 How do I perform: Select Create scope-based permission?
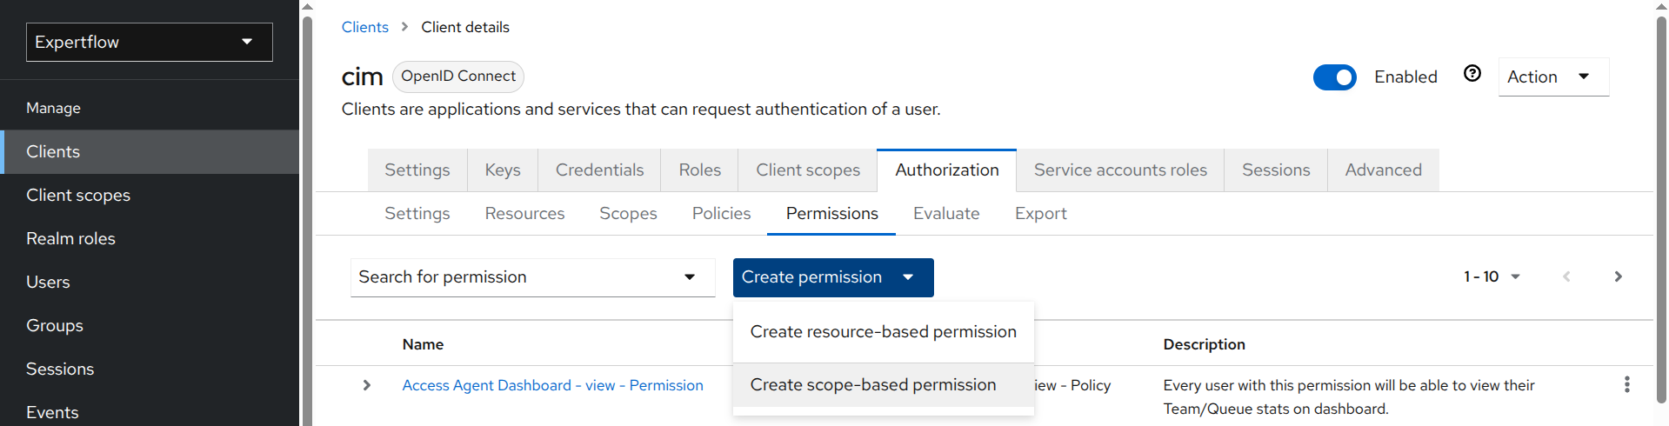[x=873, y=385]
